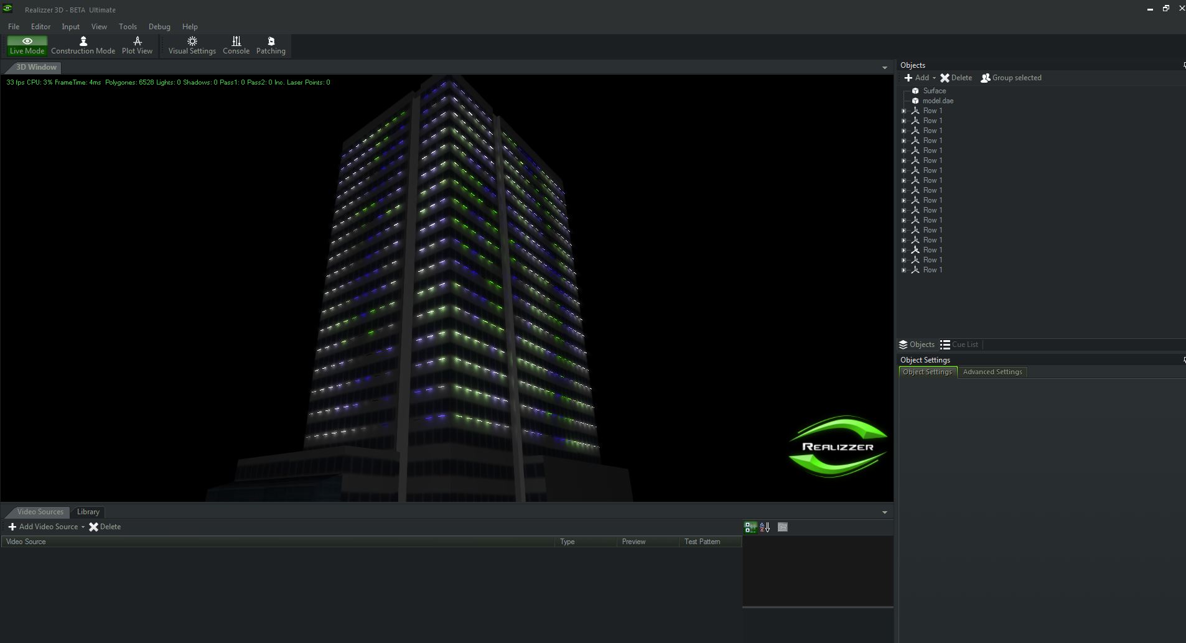Click the Type column header
The image size is (1186, 643).
pos(586,542)
